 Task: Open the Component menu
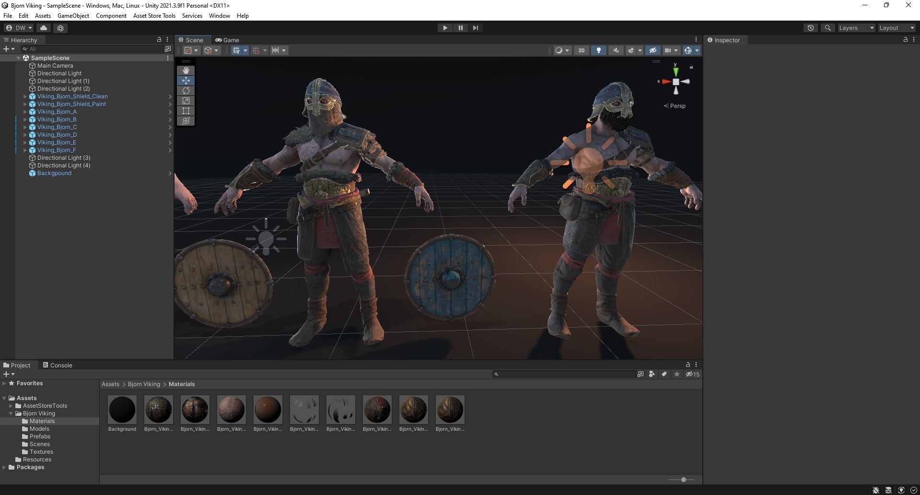111,16
